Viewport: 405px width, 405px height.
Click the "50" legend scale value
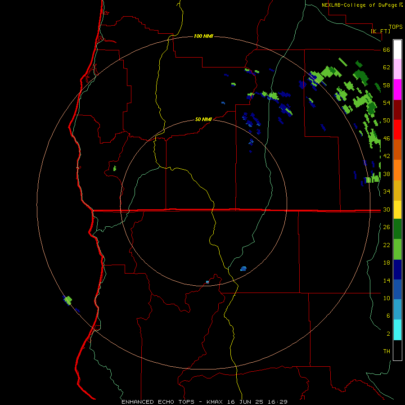click(387, 121)
